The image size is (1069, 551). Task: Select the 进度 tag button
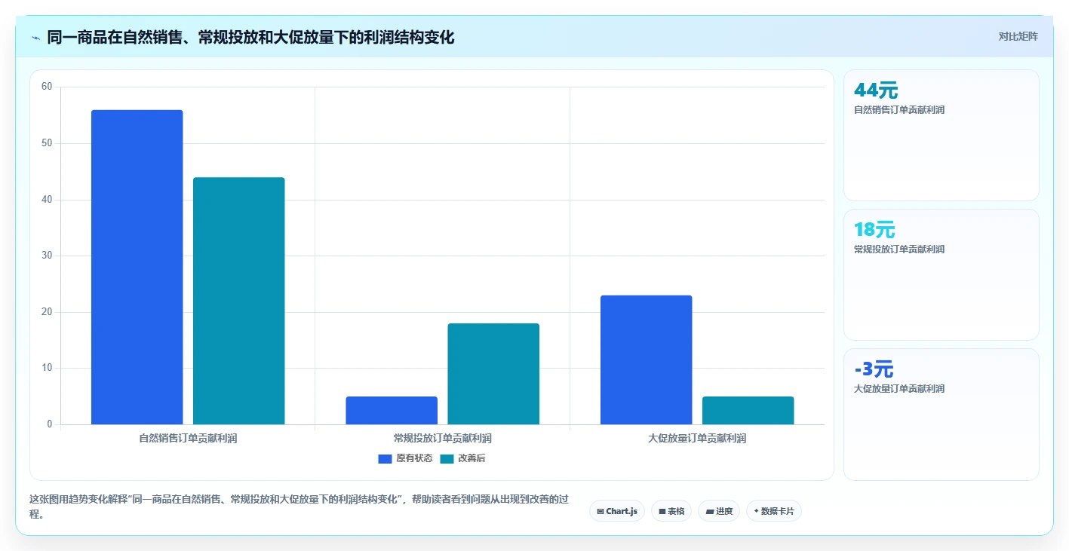(719, 511)
